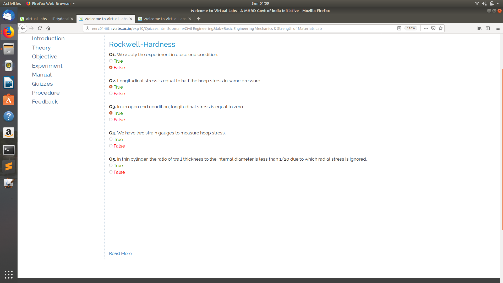503x283 pixels.
Task: Bookmark this page with the star
Action: click(441, 28)
